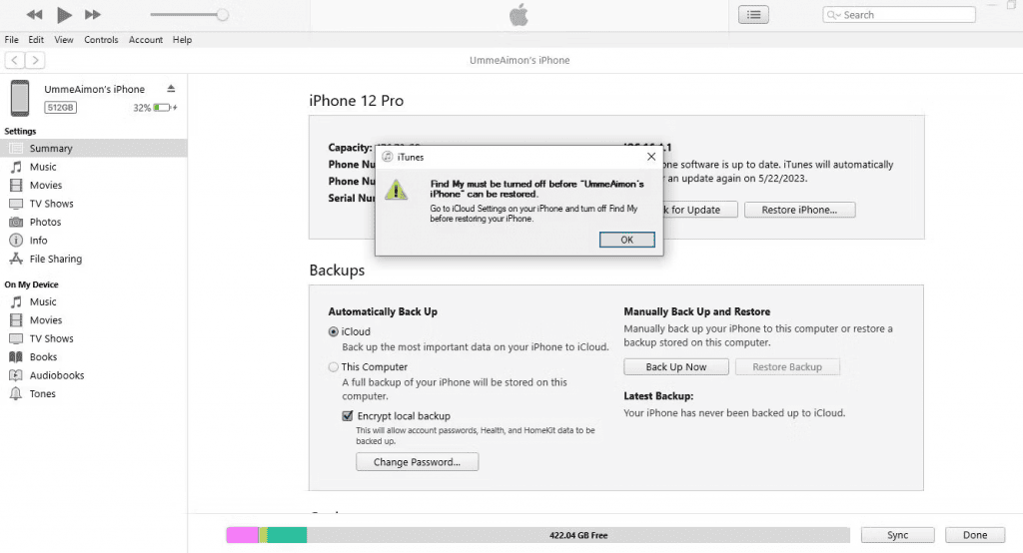Screen dimensions: 1023x553
Task: Eject UmmeAimon's iPhone using eject icon
Action: pos(171,89)
